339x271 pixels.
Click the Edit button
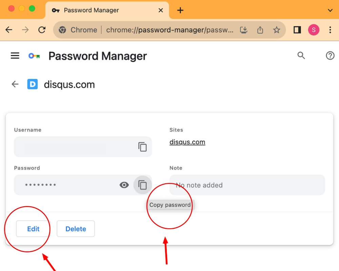coord(33,229)
